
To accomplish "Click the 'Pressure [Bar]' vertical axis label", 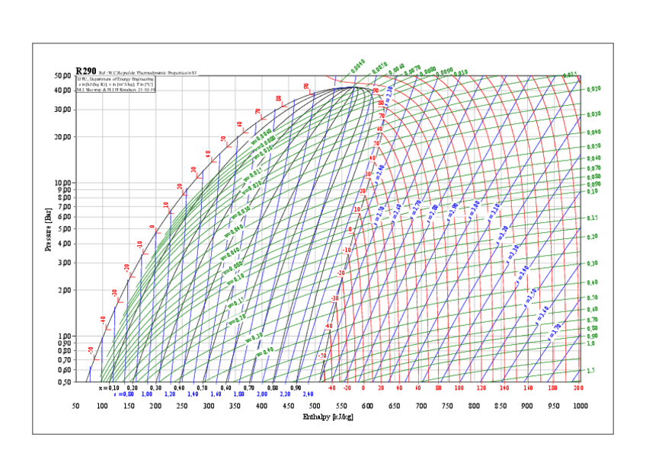I will pyautogui.click(x=49, y=230).
